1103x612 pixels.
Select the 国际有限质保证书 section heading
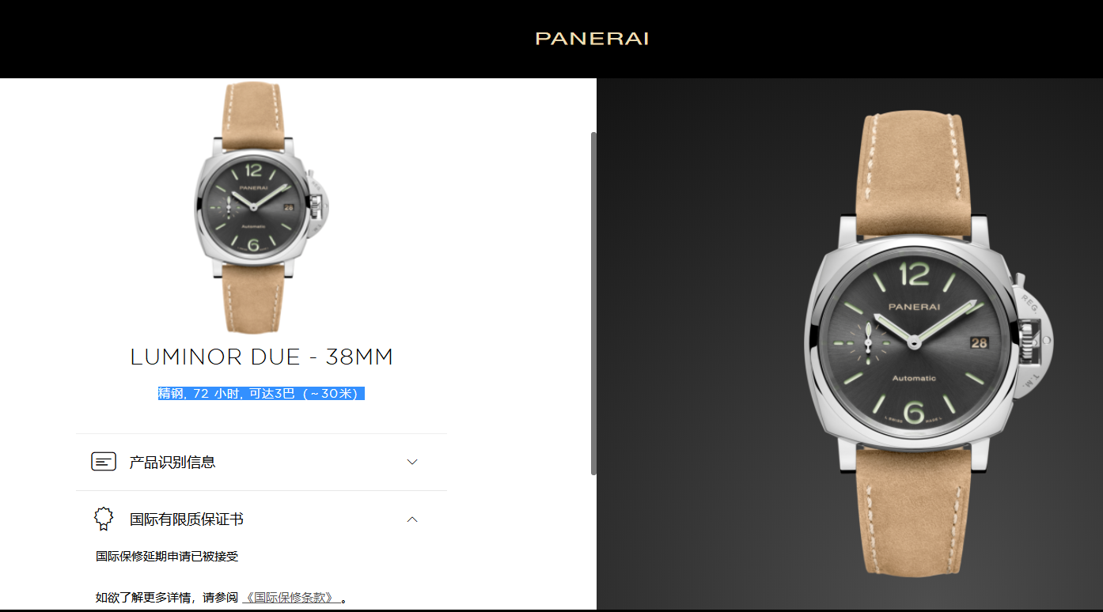187,519
